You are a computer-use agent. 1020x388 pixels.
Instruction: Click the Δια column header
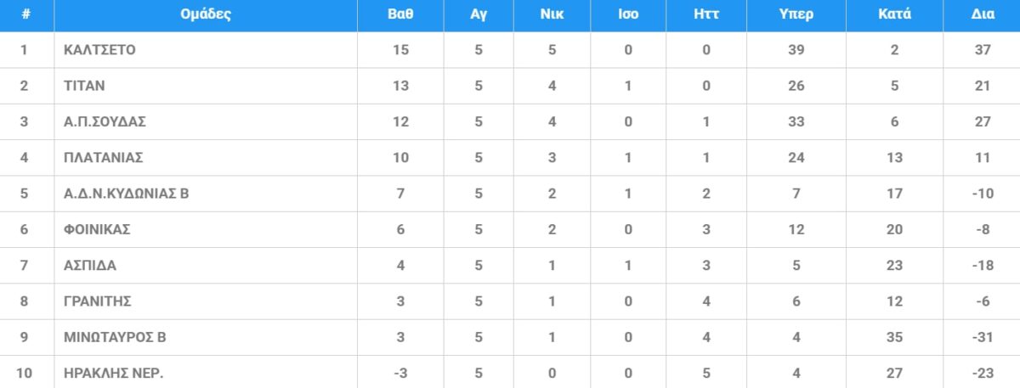point(983,14)
